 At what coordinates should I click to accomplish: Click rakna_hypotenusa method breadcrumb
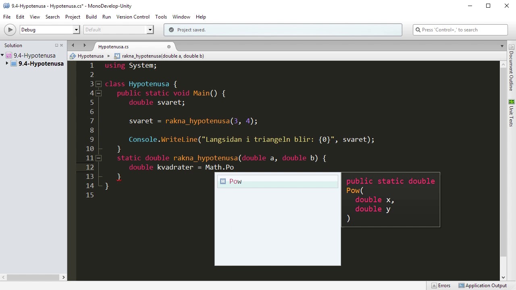(159, 56)
